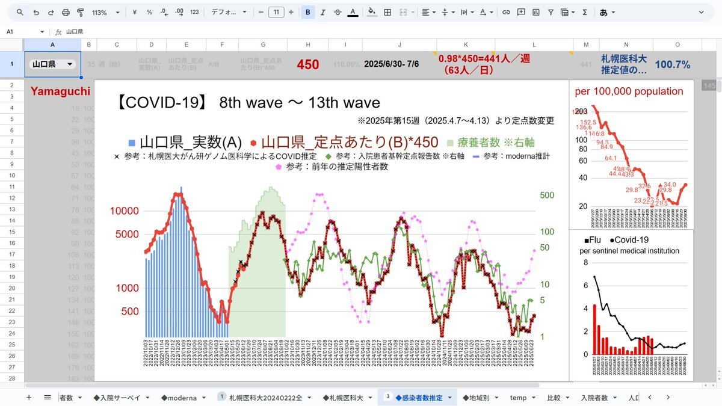Click the Name box showing A1
The image size is (722, 406).
click(x=25, y=31)
